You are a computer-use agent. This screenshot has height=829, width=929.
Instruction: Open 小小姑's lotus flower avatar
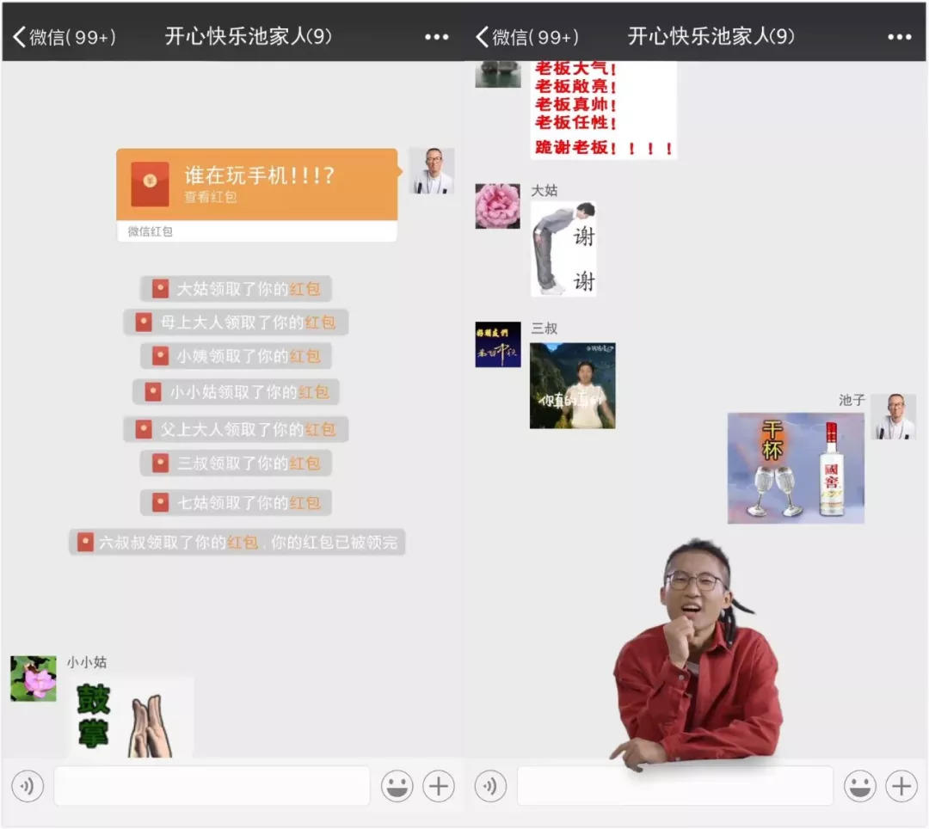tap(34, 679)
